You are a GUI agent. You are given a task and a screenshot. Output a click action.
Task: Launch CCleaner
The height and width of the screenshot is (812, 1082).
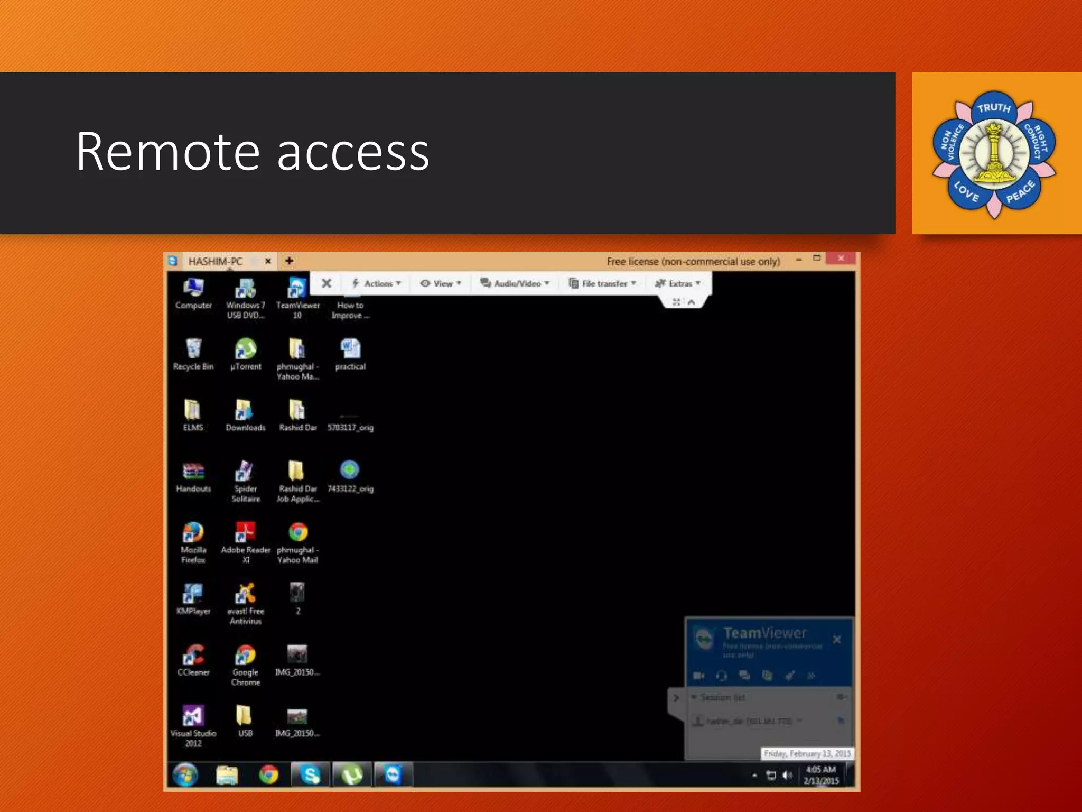click(x=193, y=661)
